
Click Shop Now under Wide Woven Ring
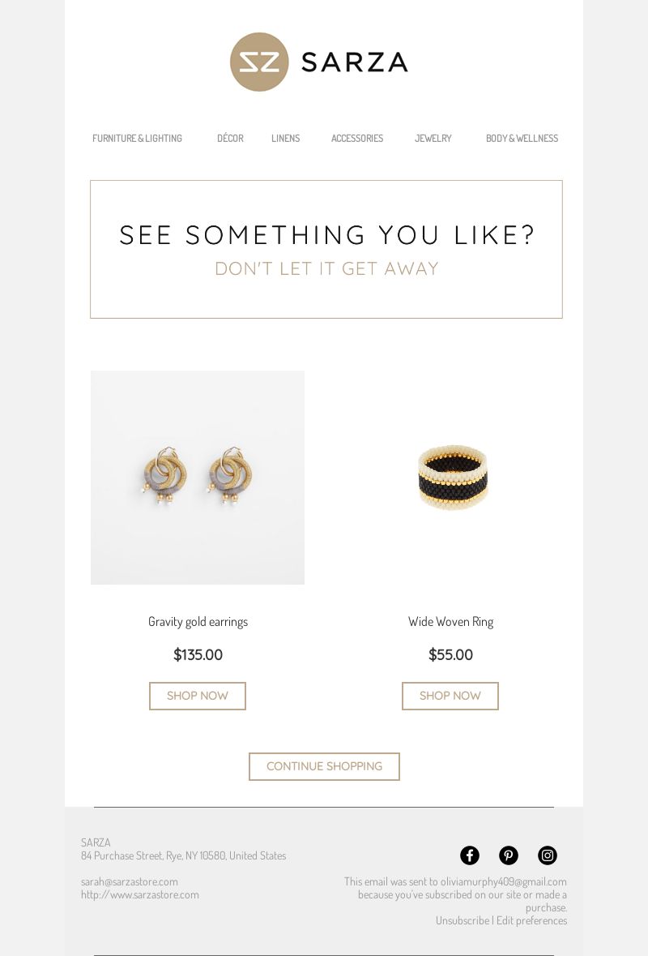tap(450, 696)
